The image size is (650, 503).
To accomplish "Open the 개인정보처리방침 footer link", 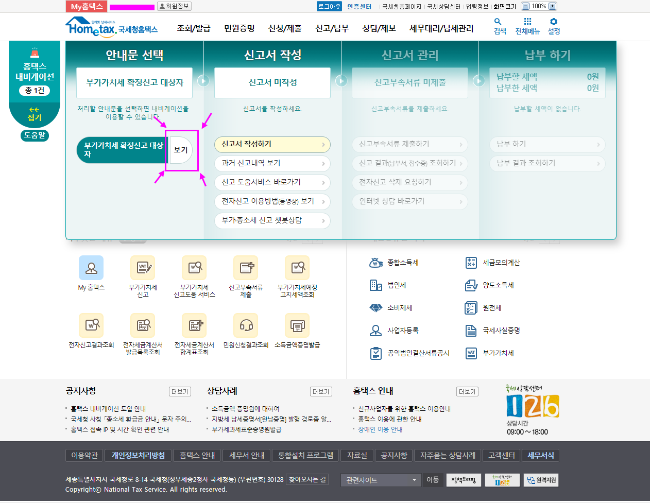I will tap(138, 456).
